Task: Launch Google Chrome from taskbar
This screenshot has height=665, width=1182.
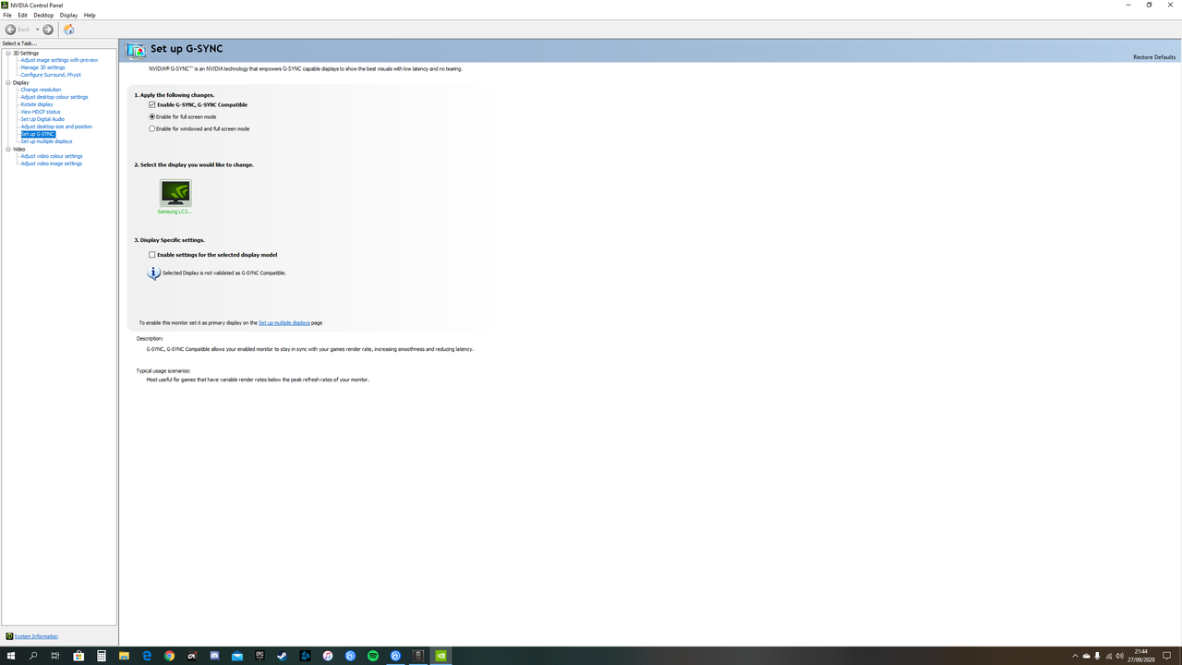Action: pos(169,656)
